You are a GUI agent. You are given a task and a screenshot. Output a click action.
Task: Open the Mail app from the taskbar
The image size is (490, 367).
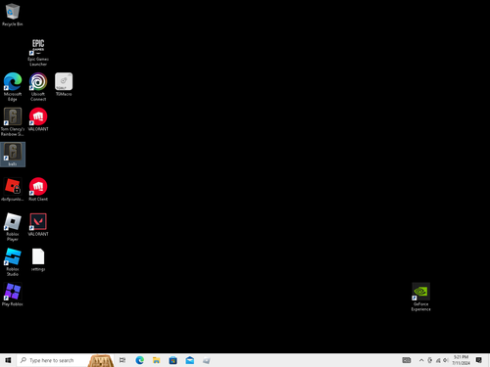tap(190, 360)
